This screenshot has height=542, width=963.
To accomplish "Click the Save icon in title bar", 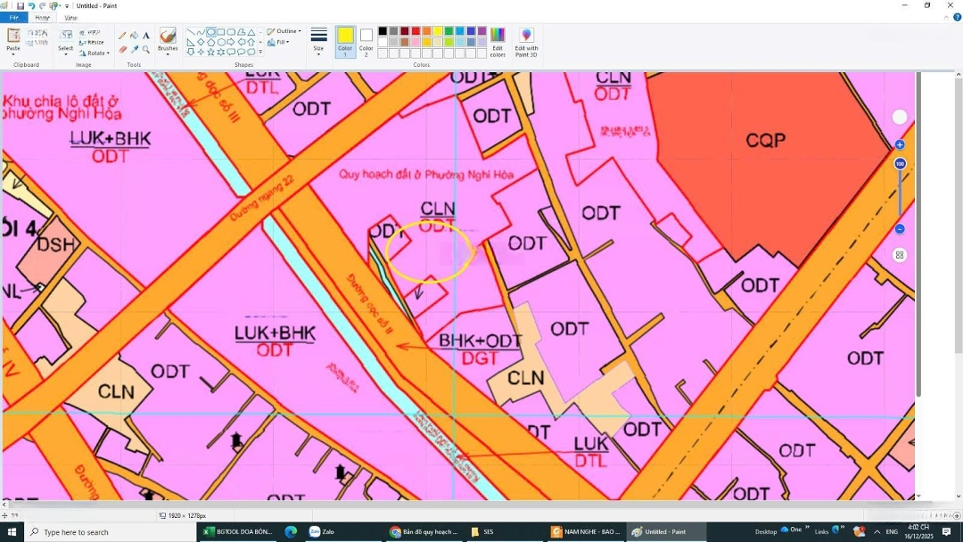I will [19, 5].
